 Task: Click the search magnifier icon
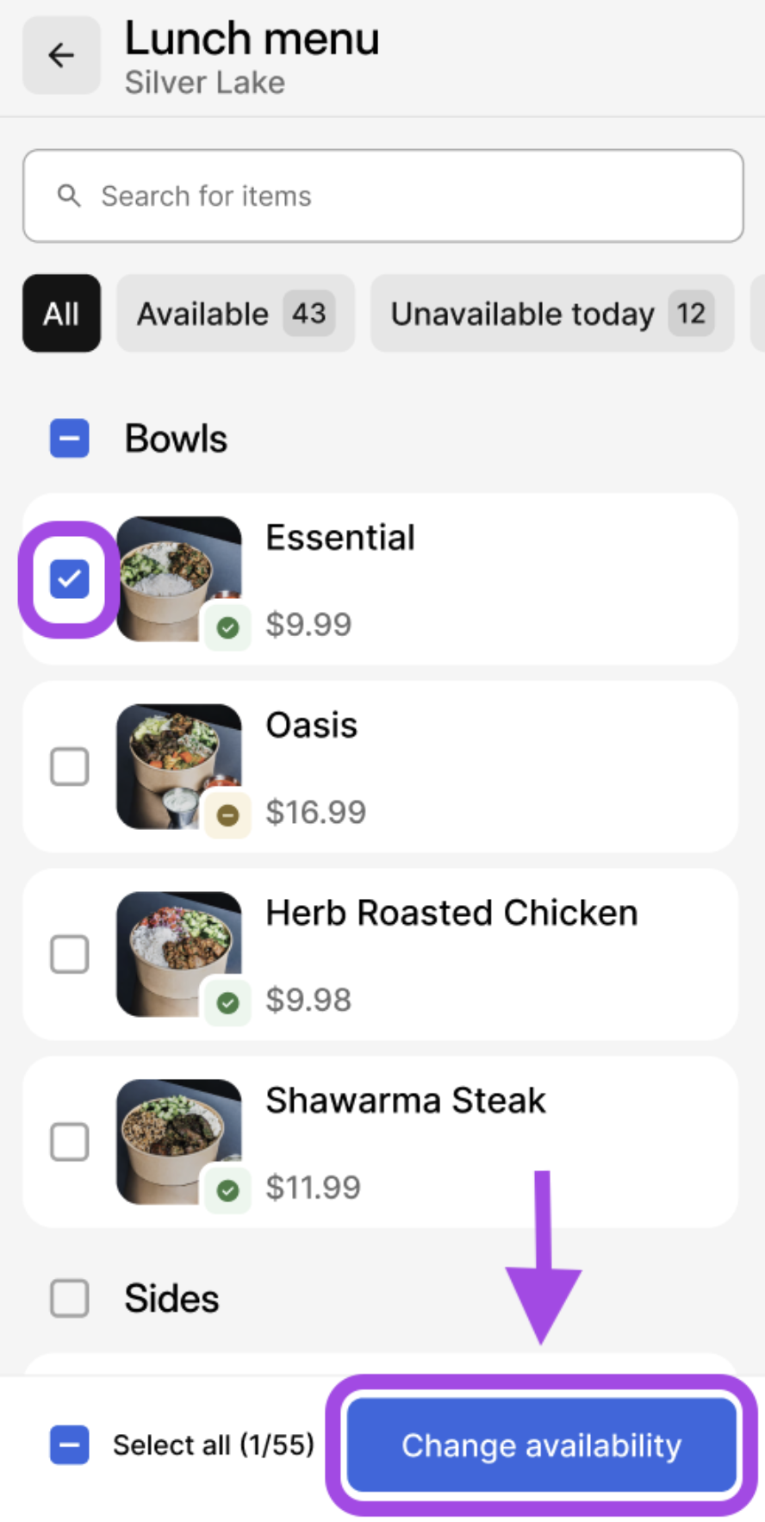click(x=69, y=196)
